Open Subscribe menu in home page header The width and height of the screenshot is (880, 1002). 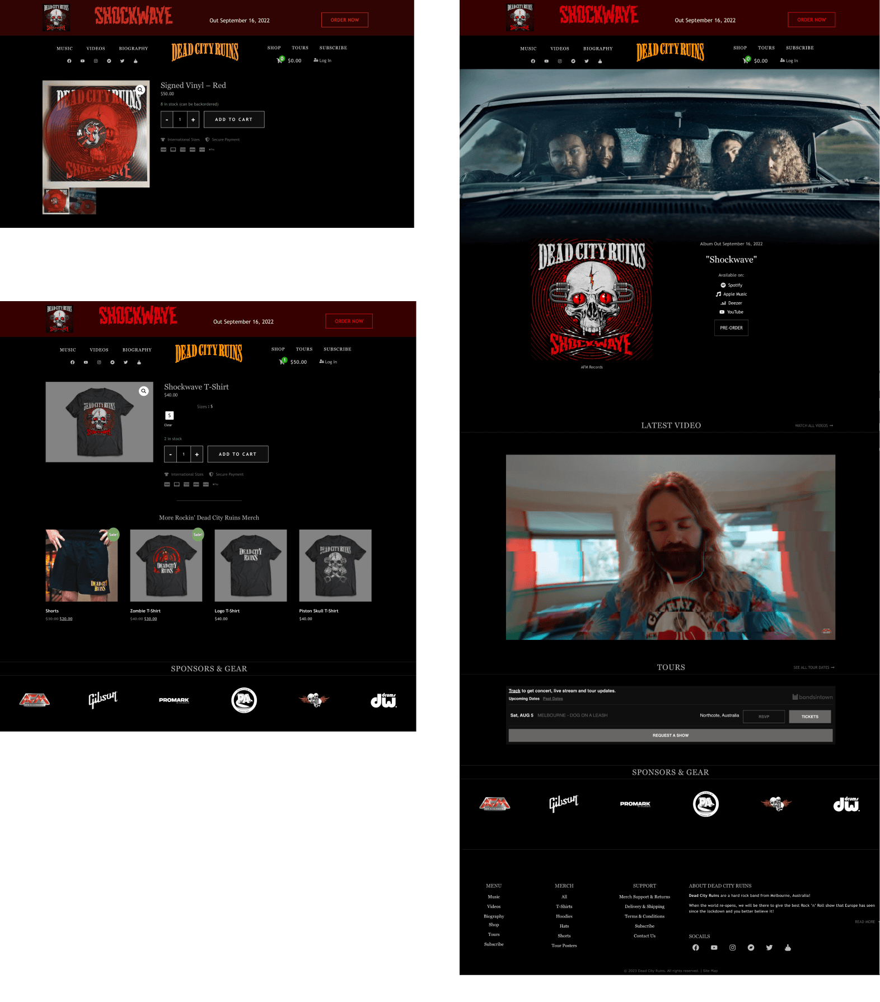(x=800, y=48)
